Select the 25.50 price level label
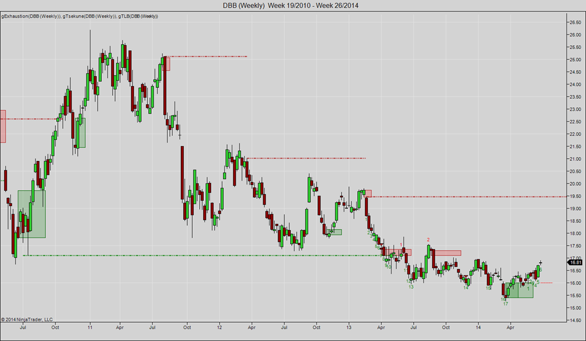The image size is (586, 341). coord(575,47)
